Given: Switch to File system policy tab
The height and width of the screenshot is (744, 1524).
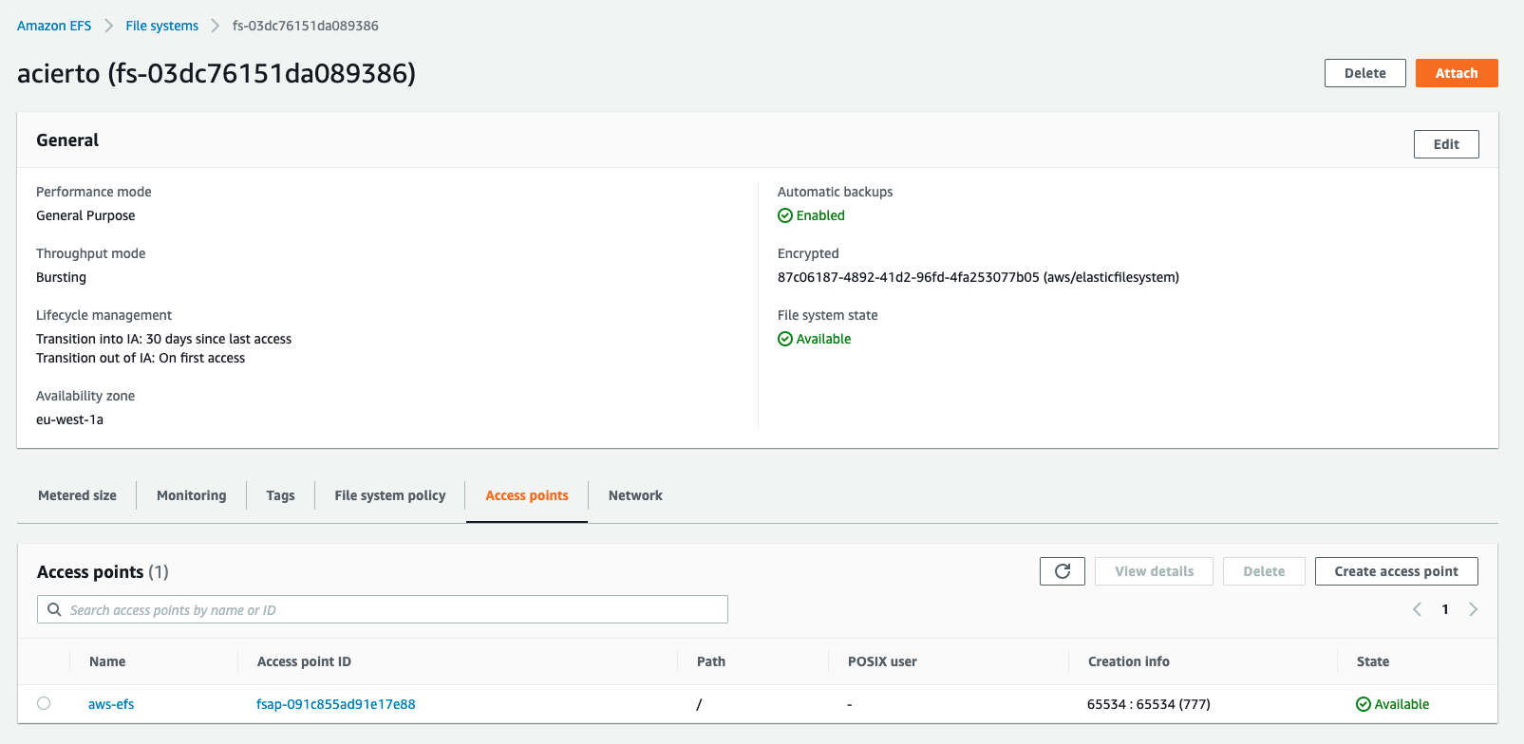Looking at the screenshot, I should coord(390,495).
